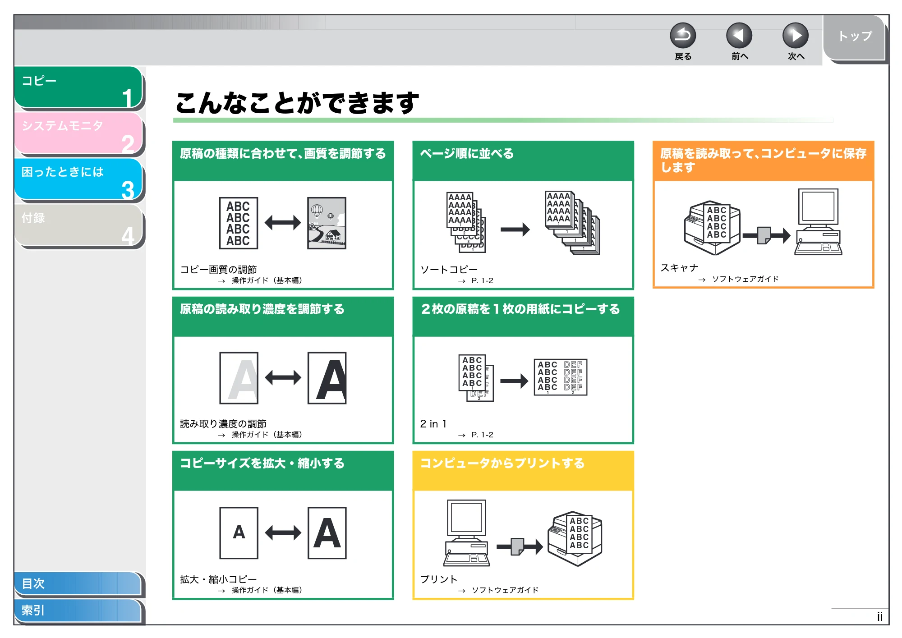The width and height of the screenshot is (902, 638).
Task: Click the combined ABC DEF page illustration
Action: [x=561, y=377]
